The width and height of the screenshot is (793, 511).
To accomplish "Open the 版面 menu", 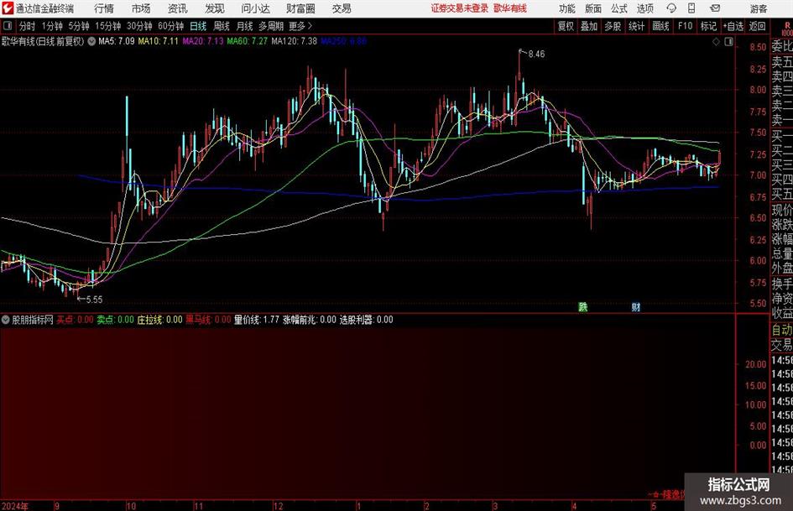I will [x=593, y=8].
